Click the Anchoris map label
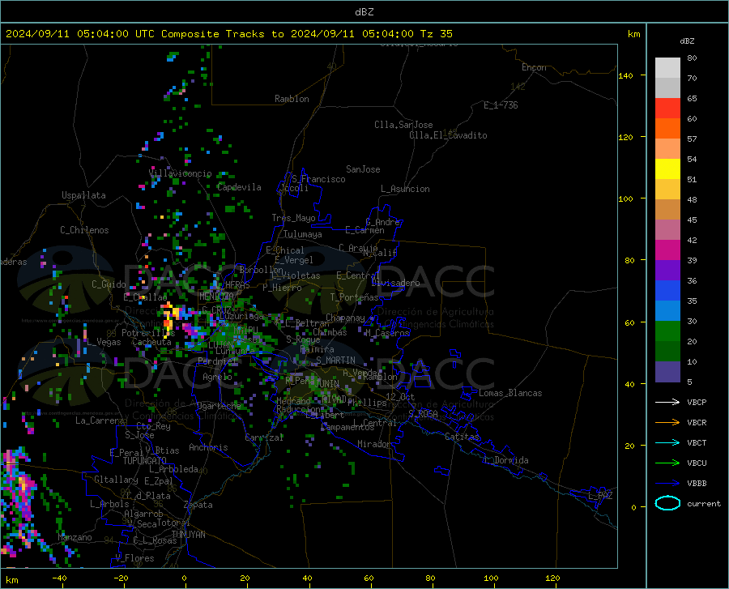 pos(208,447)
